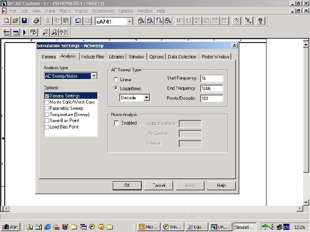The width and height of the screenshot is (310, 232).
Task: Place a current marker icon
Action: [x=54, y=32]
